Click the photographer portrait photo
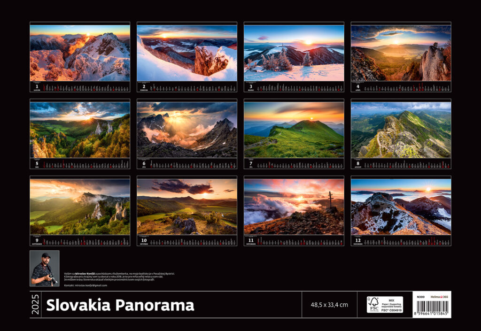 [45, 268]
